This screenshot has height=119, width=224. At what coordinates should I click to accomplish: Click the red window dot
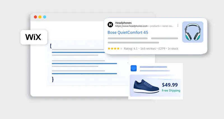tap(36, 17)
